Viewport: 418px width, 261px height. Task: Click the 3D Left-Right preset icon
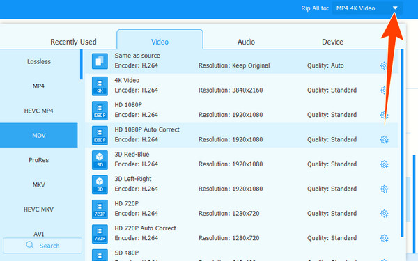(x=100, y=184)
